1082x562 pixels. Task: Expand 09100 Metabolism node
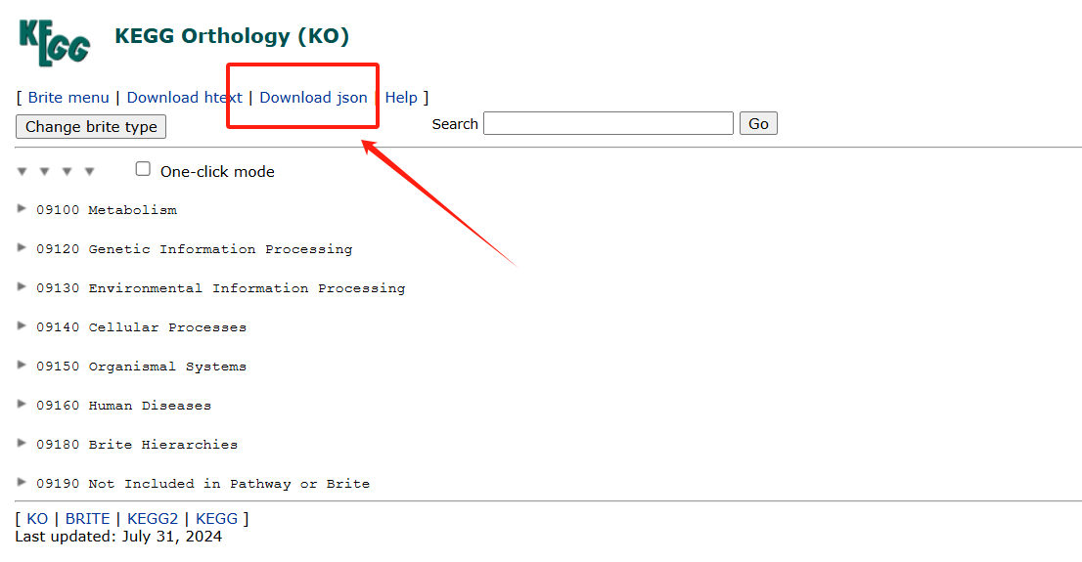(x=22, y=208)
